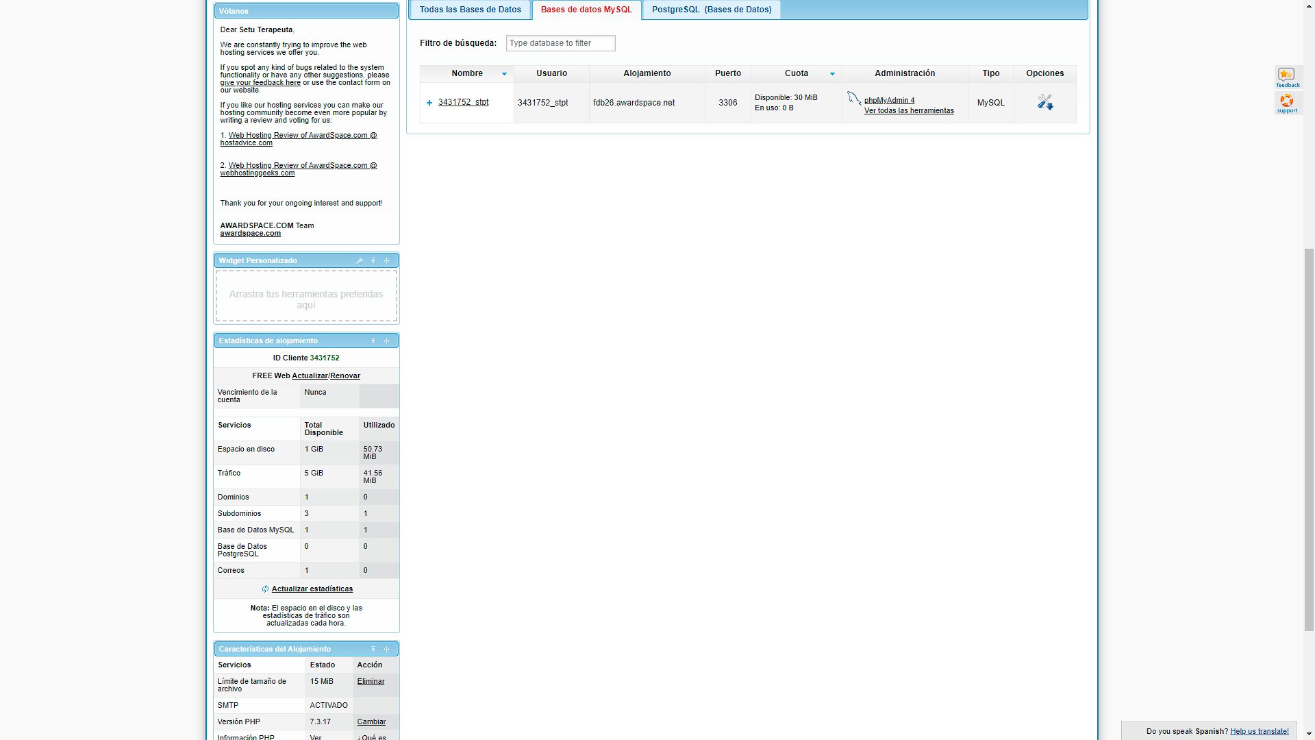Screen dimensions: 1315x740
Task: Collapse the Estadísticas de alojamiento panel
Action: point(373,341)
